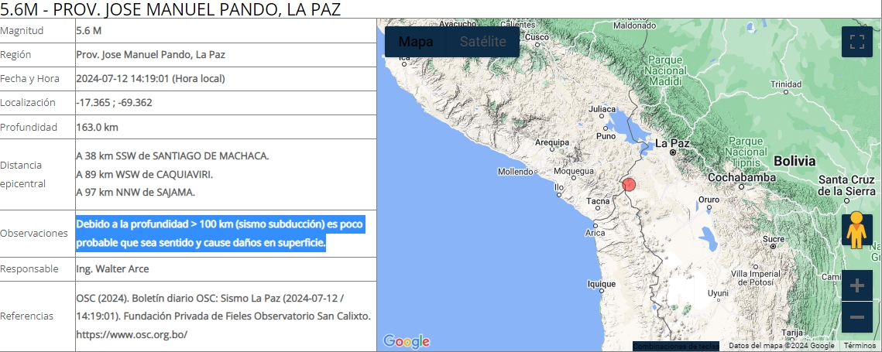Click the Profundidad value 163.0 km
Viewport: 882px width, 352px height.
97,127
